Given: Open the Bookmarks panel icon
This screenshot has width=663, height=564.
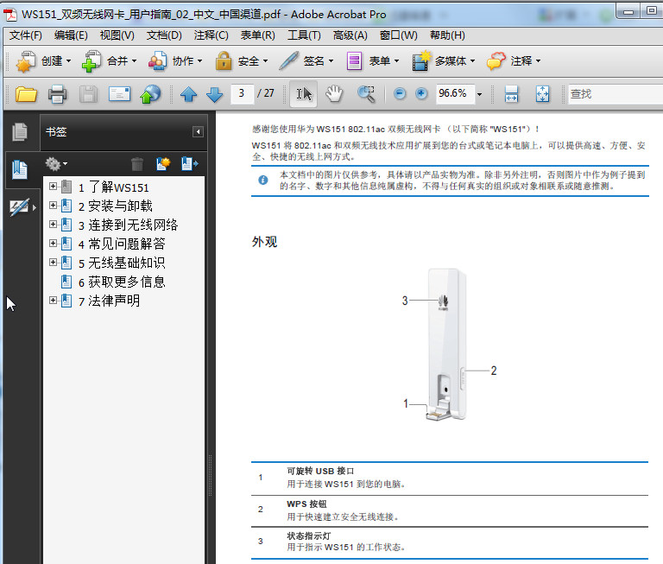Looking at the screenshot, I should [x=20, y=169].
